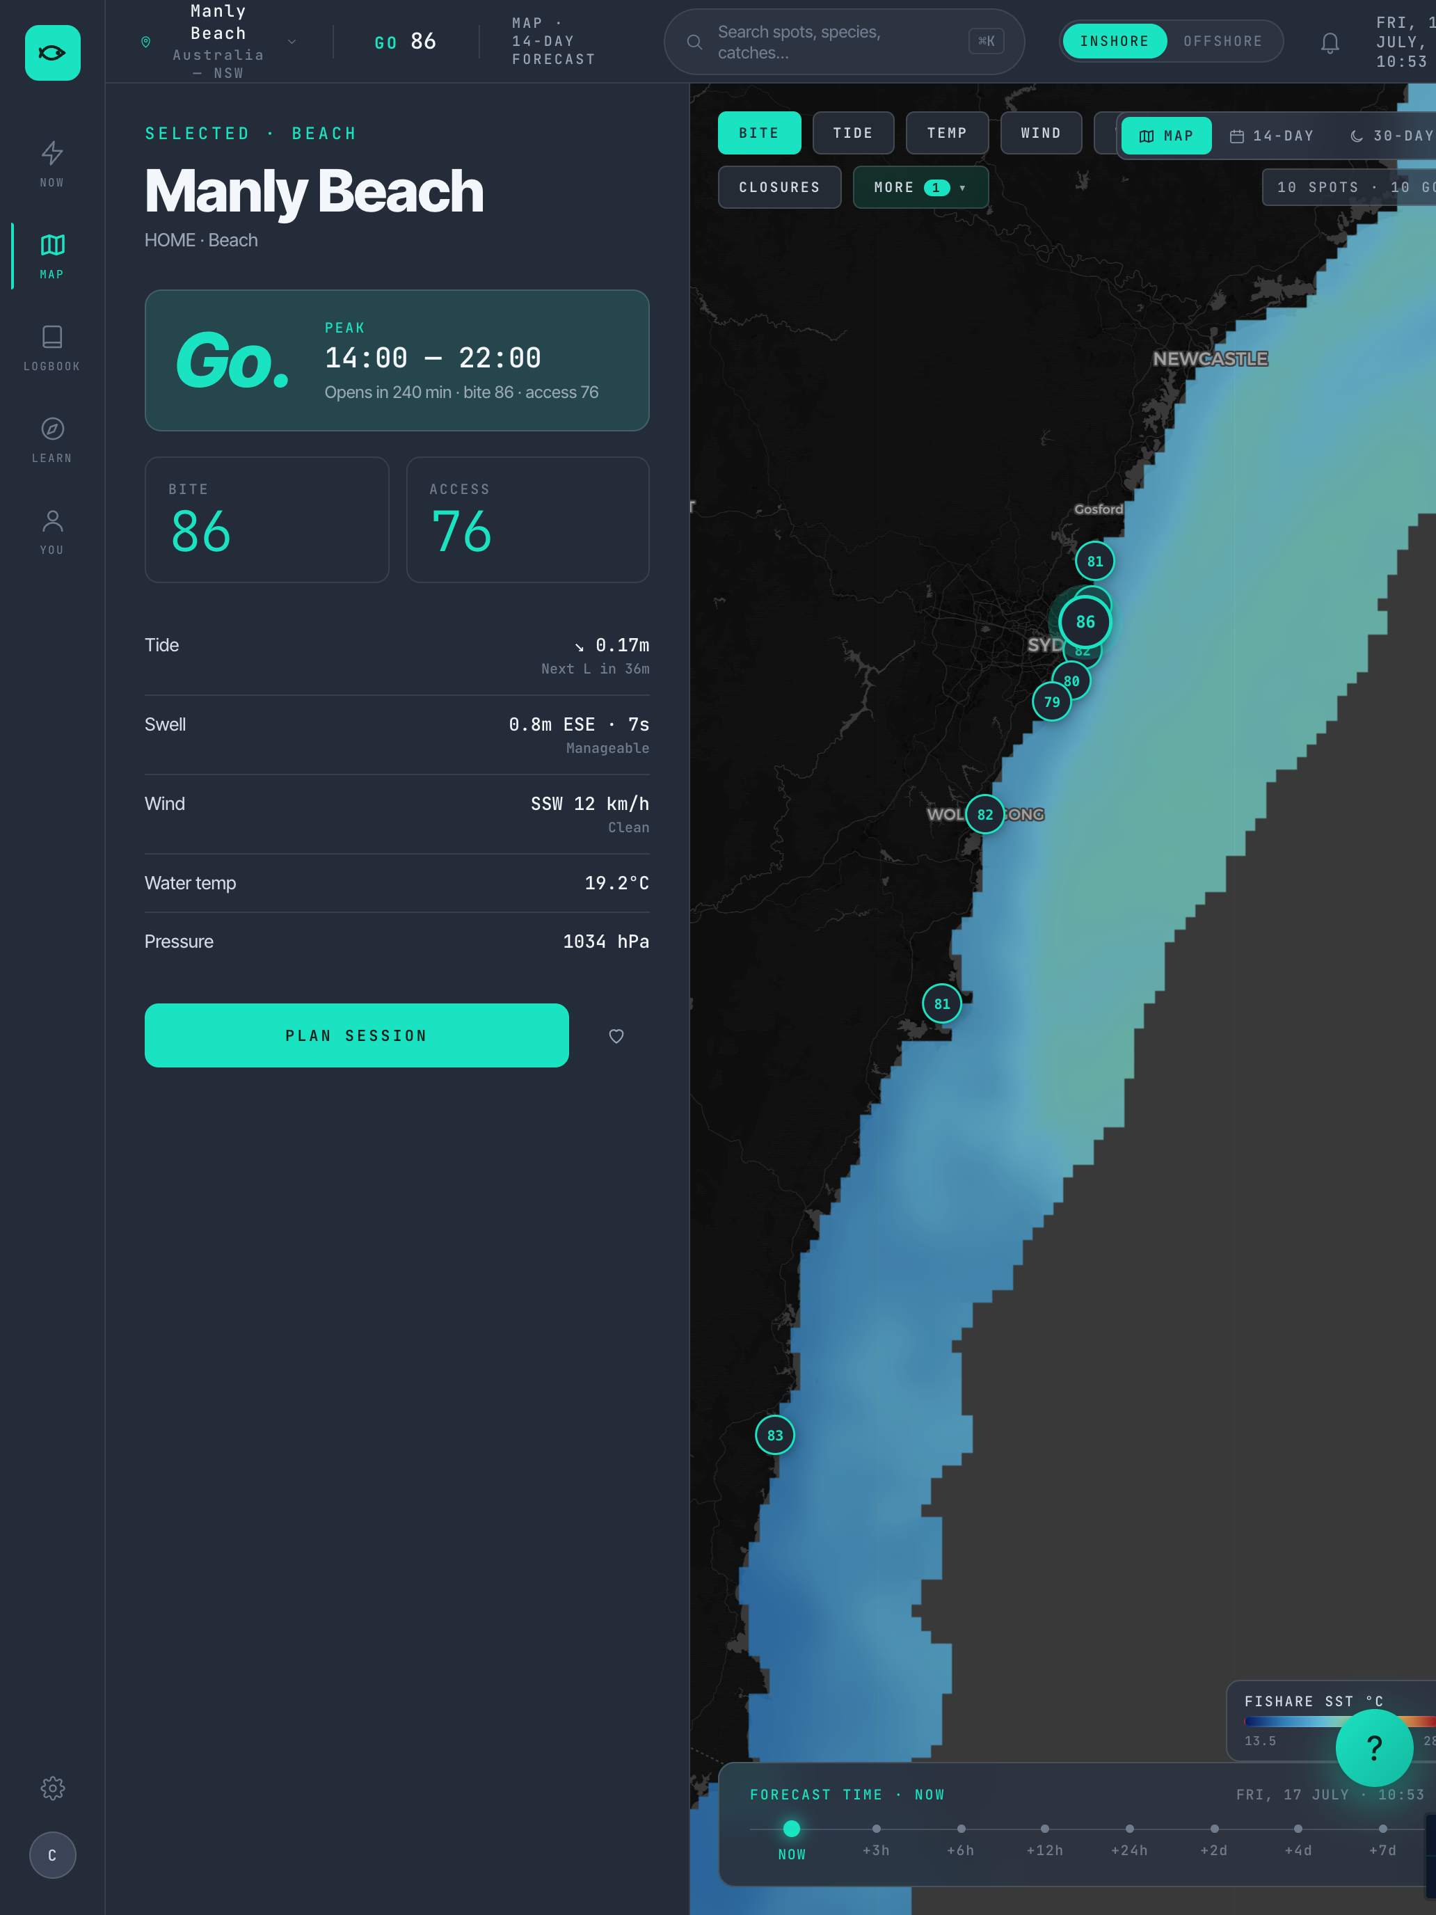Select the 79 spot marker on map

tap(1052, 701)
